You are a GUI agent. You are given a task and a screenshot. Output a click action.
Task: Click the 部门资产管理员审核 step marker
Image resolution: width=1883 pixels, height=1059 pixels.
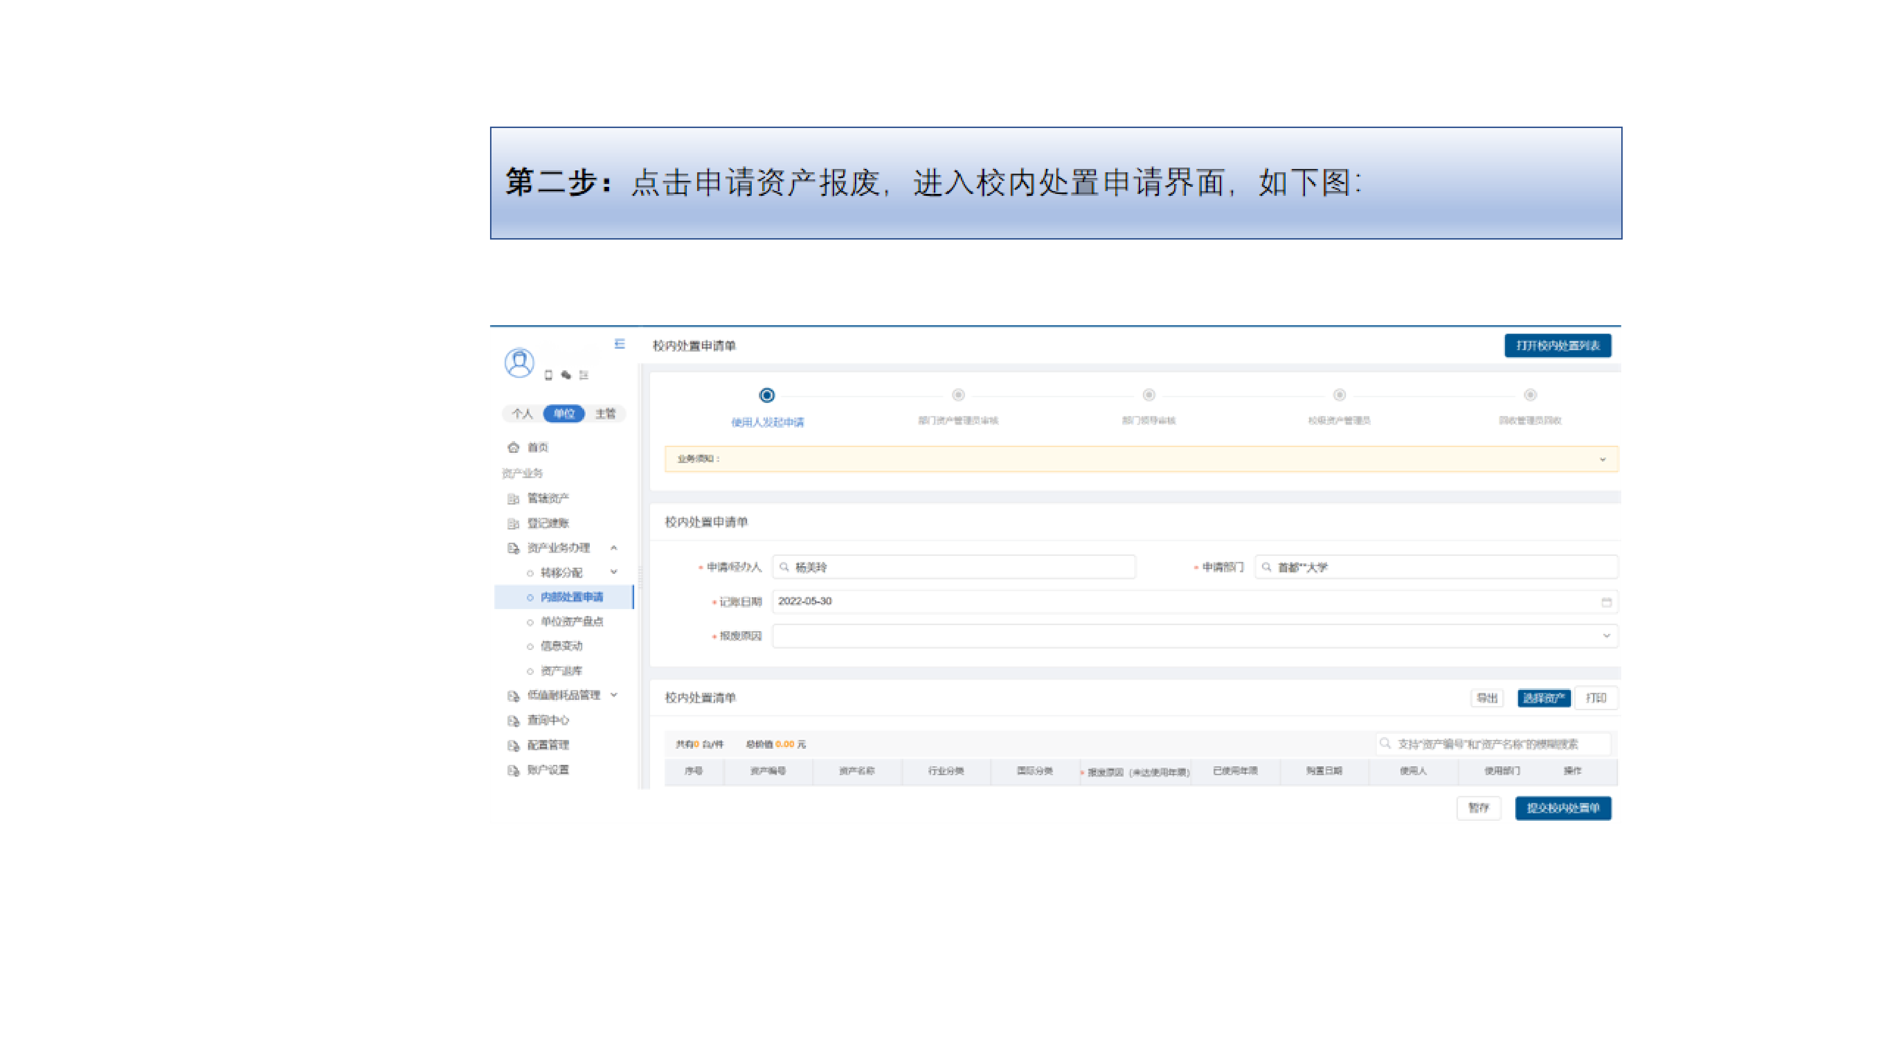pos(958,395)
